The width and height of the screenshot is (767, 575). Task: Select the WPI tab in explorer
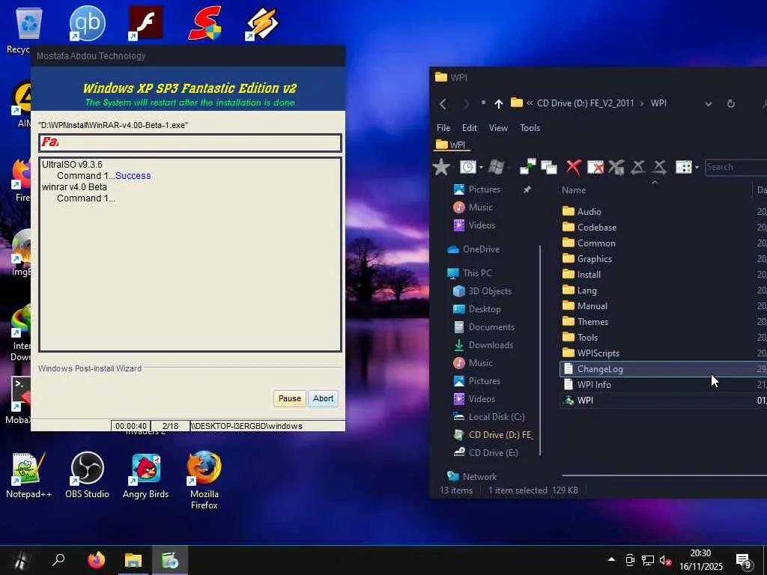[451, 144]
